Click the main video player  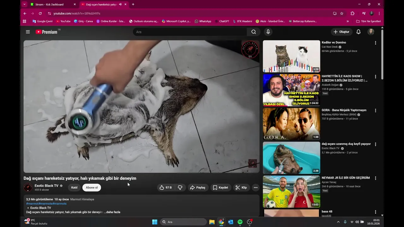[x=141, y=106]
